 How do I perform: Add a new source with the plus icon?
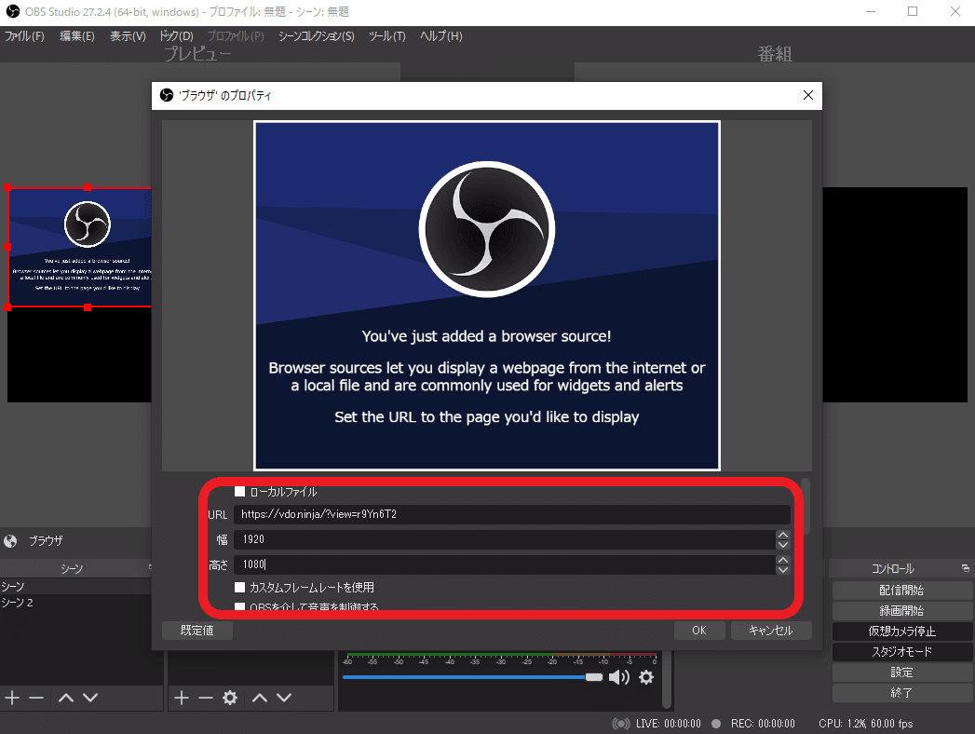(x=182, y=698)
